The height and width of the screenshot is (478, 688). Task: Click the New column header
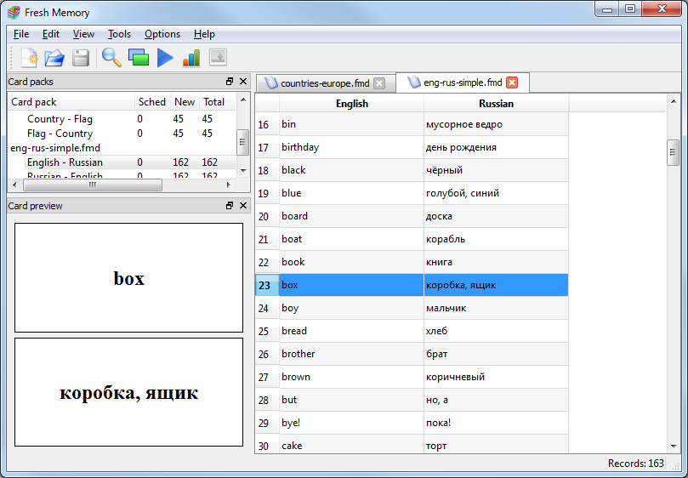tap(185, 102)
